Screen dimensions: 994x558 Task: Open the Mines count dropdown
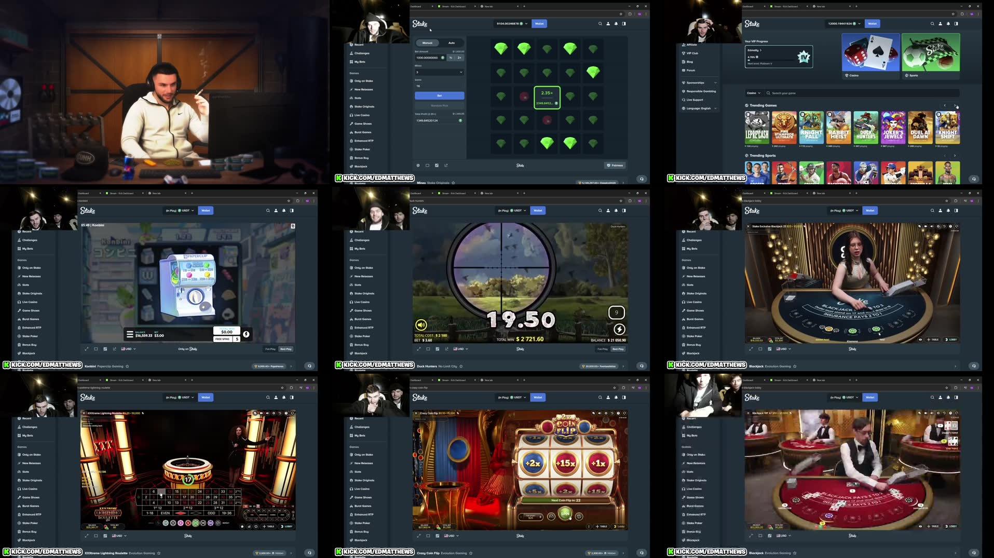(x=439, y=72)
